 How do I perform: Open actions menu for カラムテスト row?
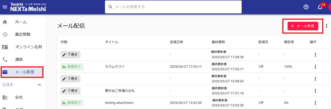click(x=315, y=67)
